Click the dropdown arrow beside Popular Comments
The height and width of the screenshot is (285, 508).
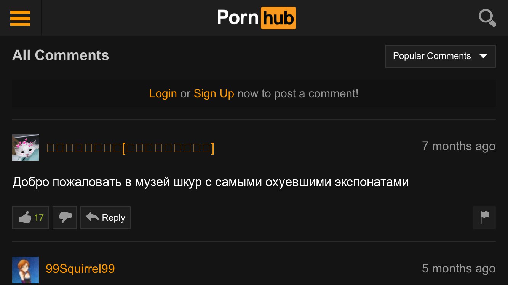pos(483,56)
